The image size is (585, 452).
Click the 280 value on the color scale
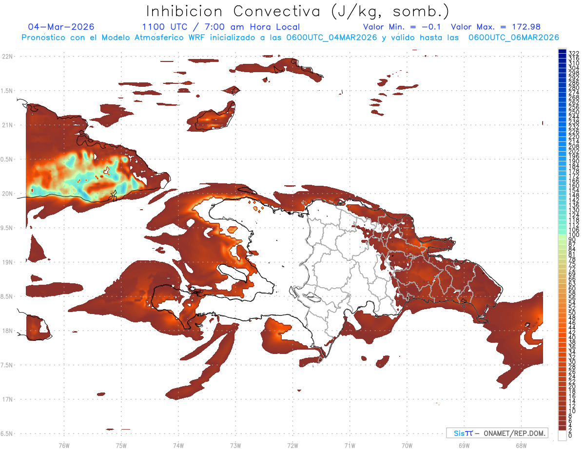pyautogui.click(x=573, y=88)
